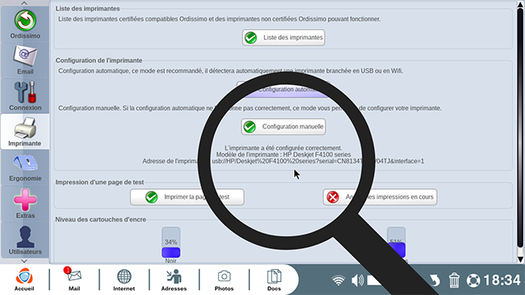Click "L'imprimante a été configurée correctement" text
This screenshot has width=525, height=295.
[x=283, y=148]
